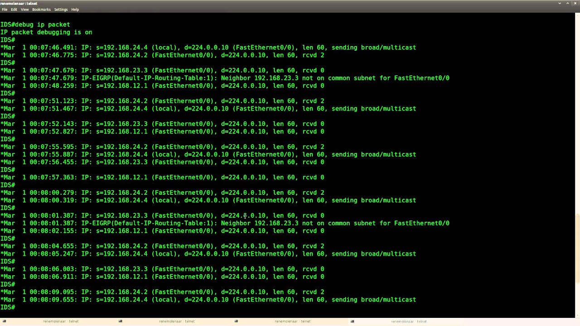
Task: Switch to the first renemolenaar telnet tab
Action: tap(58, 321)
